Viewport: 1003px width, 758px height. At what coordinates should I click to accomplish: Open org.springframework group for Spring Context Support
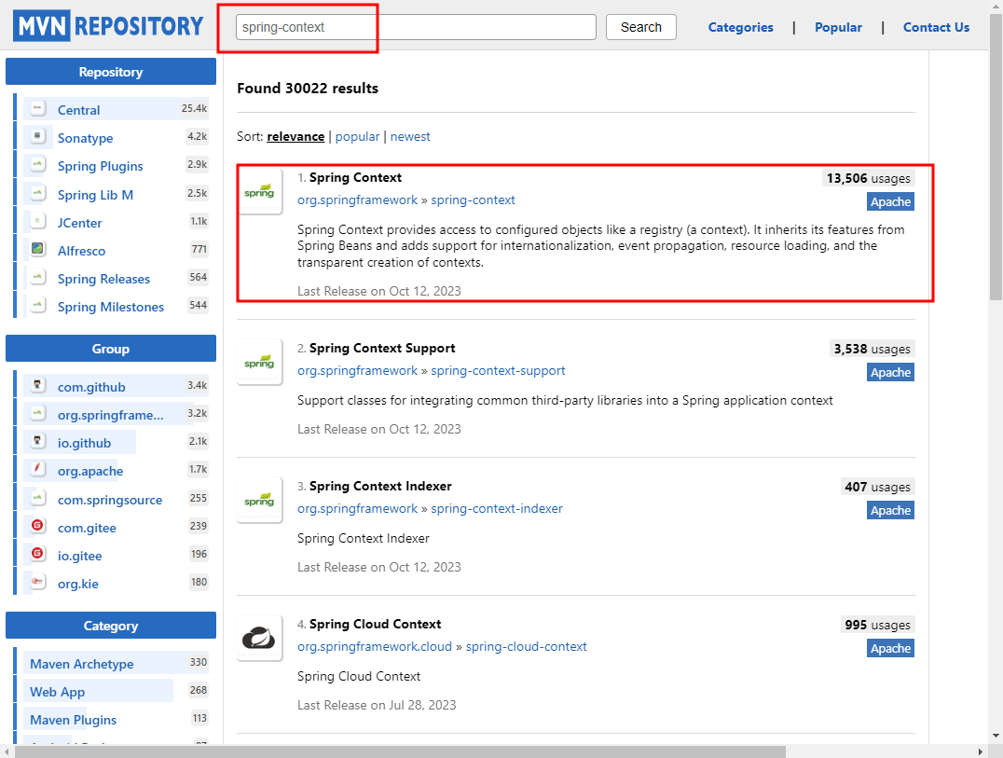[357, 371]
